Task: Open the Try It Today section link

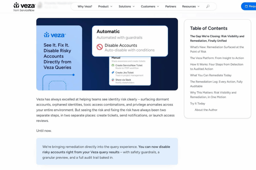Action: (x=197, y=104)
